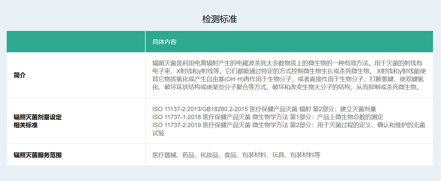441x181 pixels.
Task: Click the final "包装材料等" service item
Action: pyautogui.click(x=305, y=155)
